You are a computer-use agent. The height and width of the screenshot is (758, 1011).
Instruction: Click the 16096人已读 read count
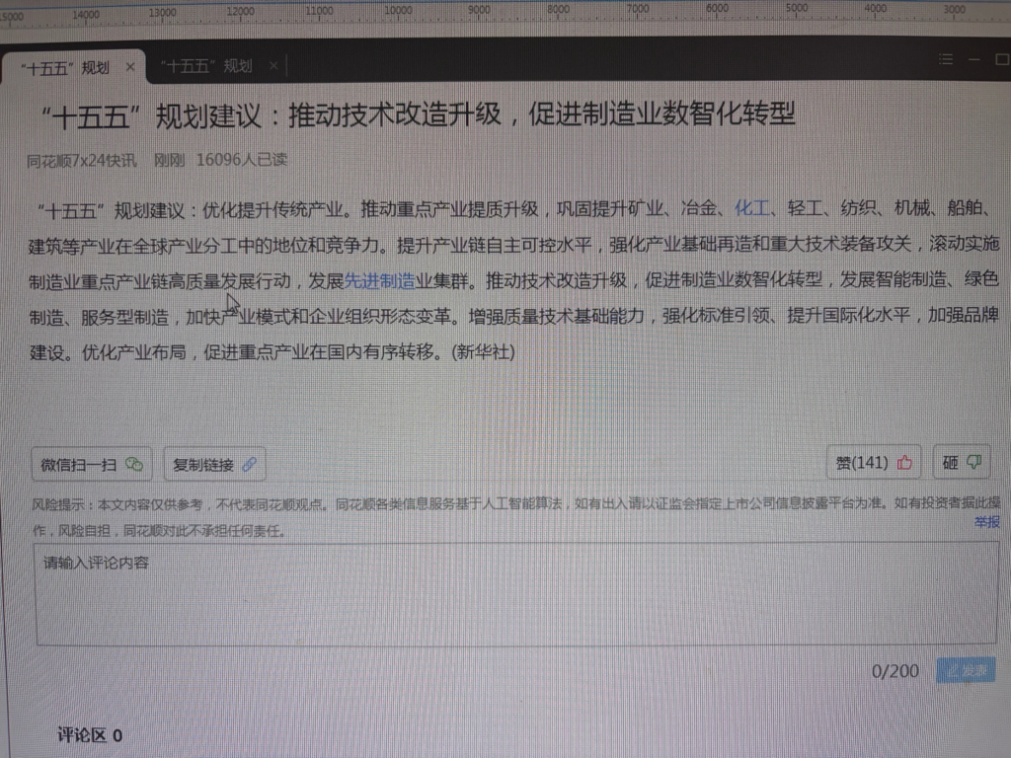(242, 159)
